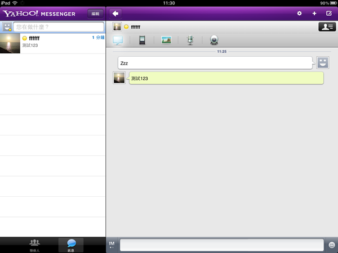Open settings gear icon
The width and height of the screenshot is (338, 253).
299,13
